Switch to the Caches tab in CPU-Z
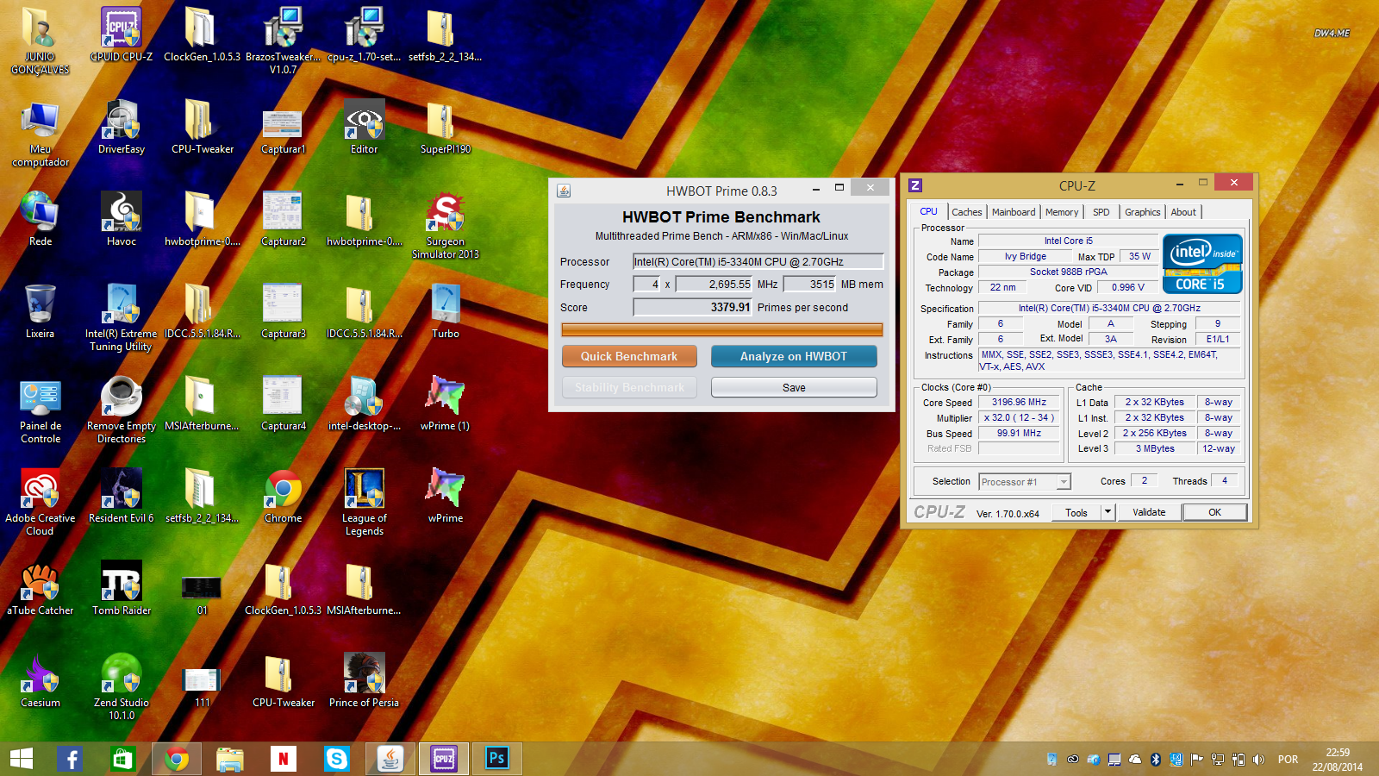1379x776 pixels. coord(967,212)
